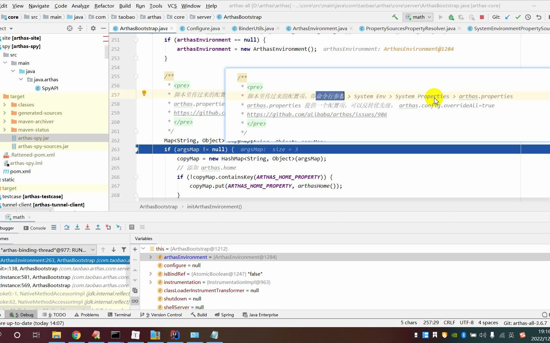This screenshot has height=343, width=550.
Task: Click Git commit checkmark icon
Action: point(518,17)
